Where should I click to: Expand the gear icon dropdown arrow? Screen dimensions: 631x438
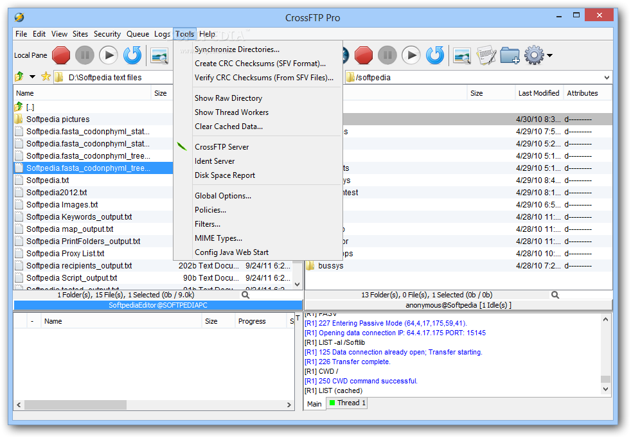pos(549,55)
